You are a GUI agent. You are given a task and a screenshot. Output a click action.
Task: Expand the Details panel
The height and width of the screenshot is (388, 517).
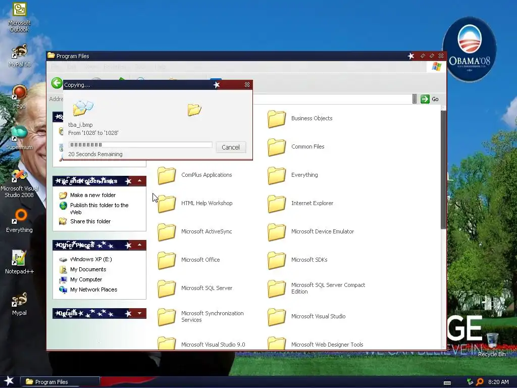[x=139, y=313]
